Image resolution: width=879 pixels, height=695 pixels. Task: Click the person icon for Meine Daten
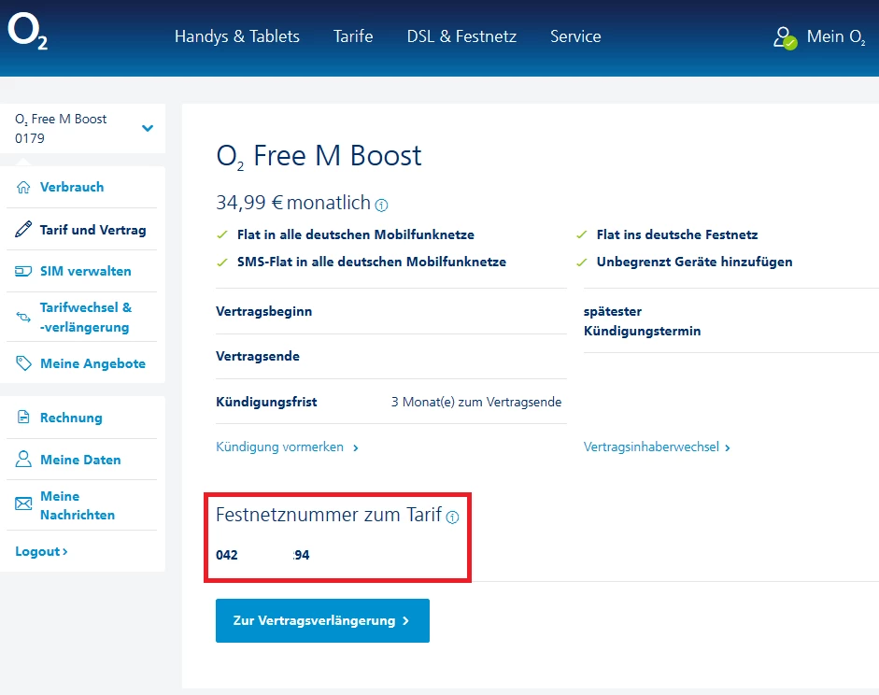click(x=23, y=459)
